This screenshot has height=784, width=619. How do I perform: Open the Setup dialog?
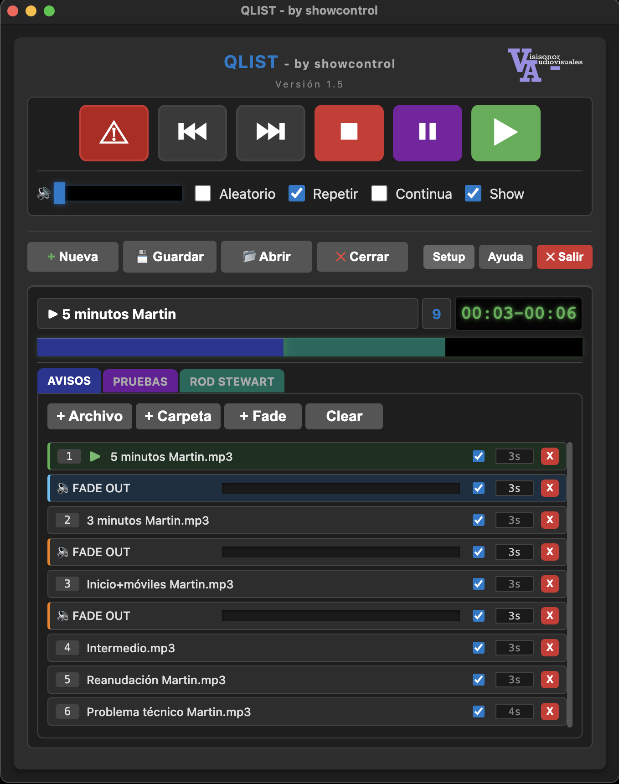449,257
